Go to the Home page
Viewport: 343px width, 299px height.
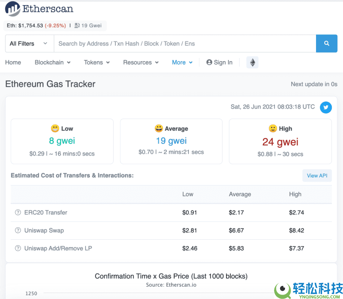click(13, 62)
